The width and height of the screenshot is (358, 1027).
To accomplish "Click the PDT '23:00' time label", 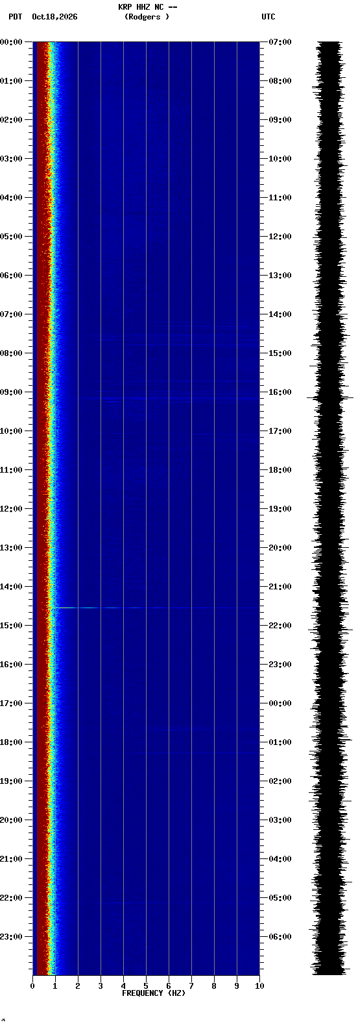I will pyautogui.click(x=11, y=937).
